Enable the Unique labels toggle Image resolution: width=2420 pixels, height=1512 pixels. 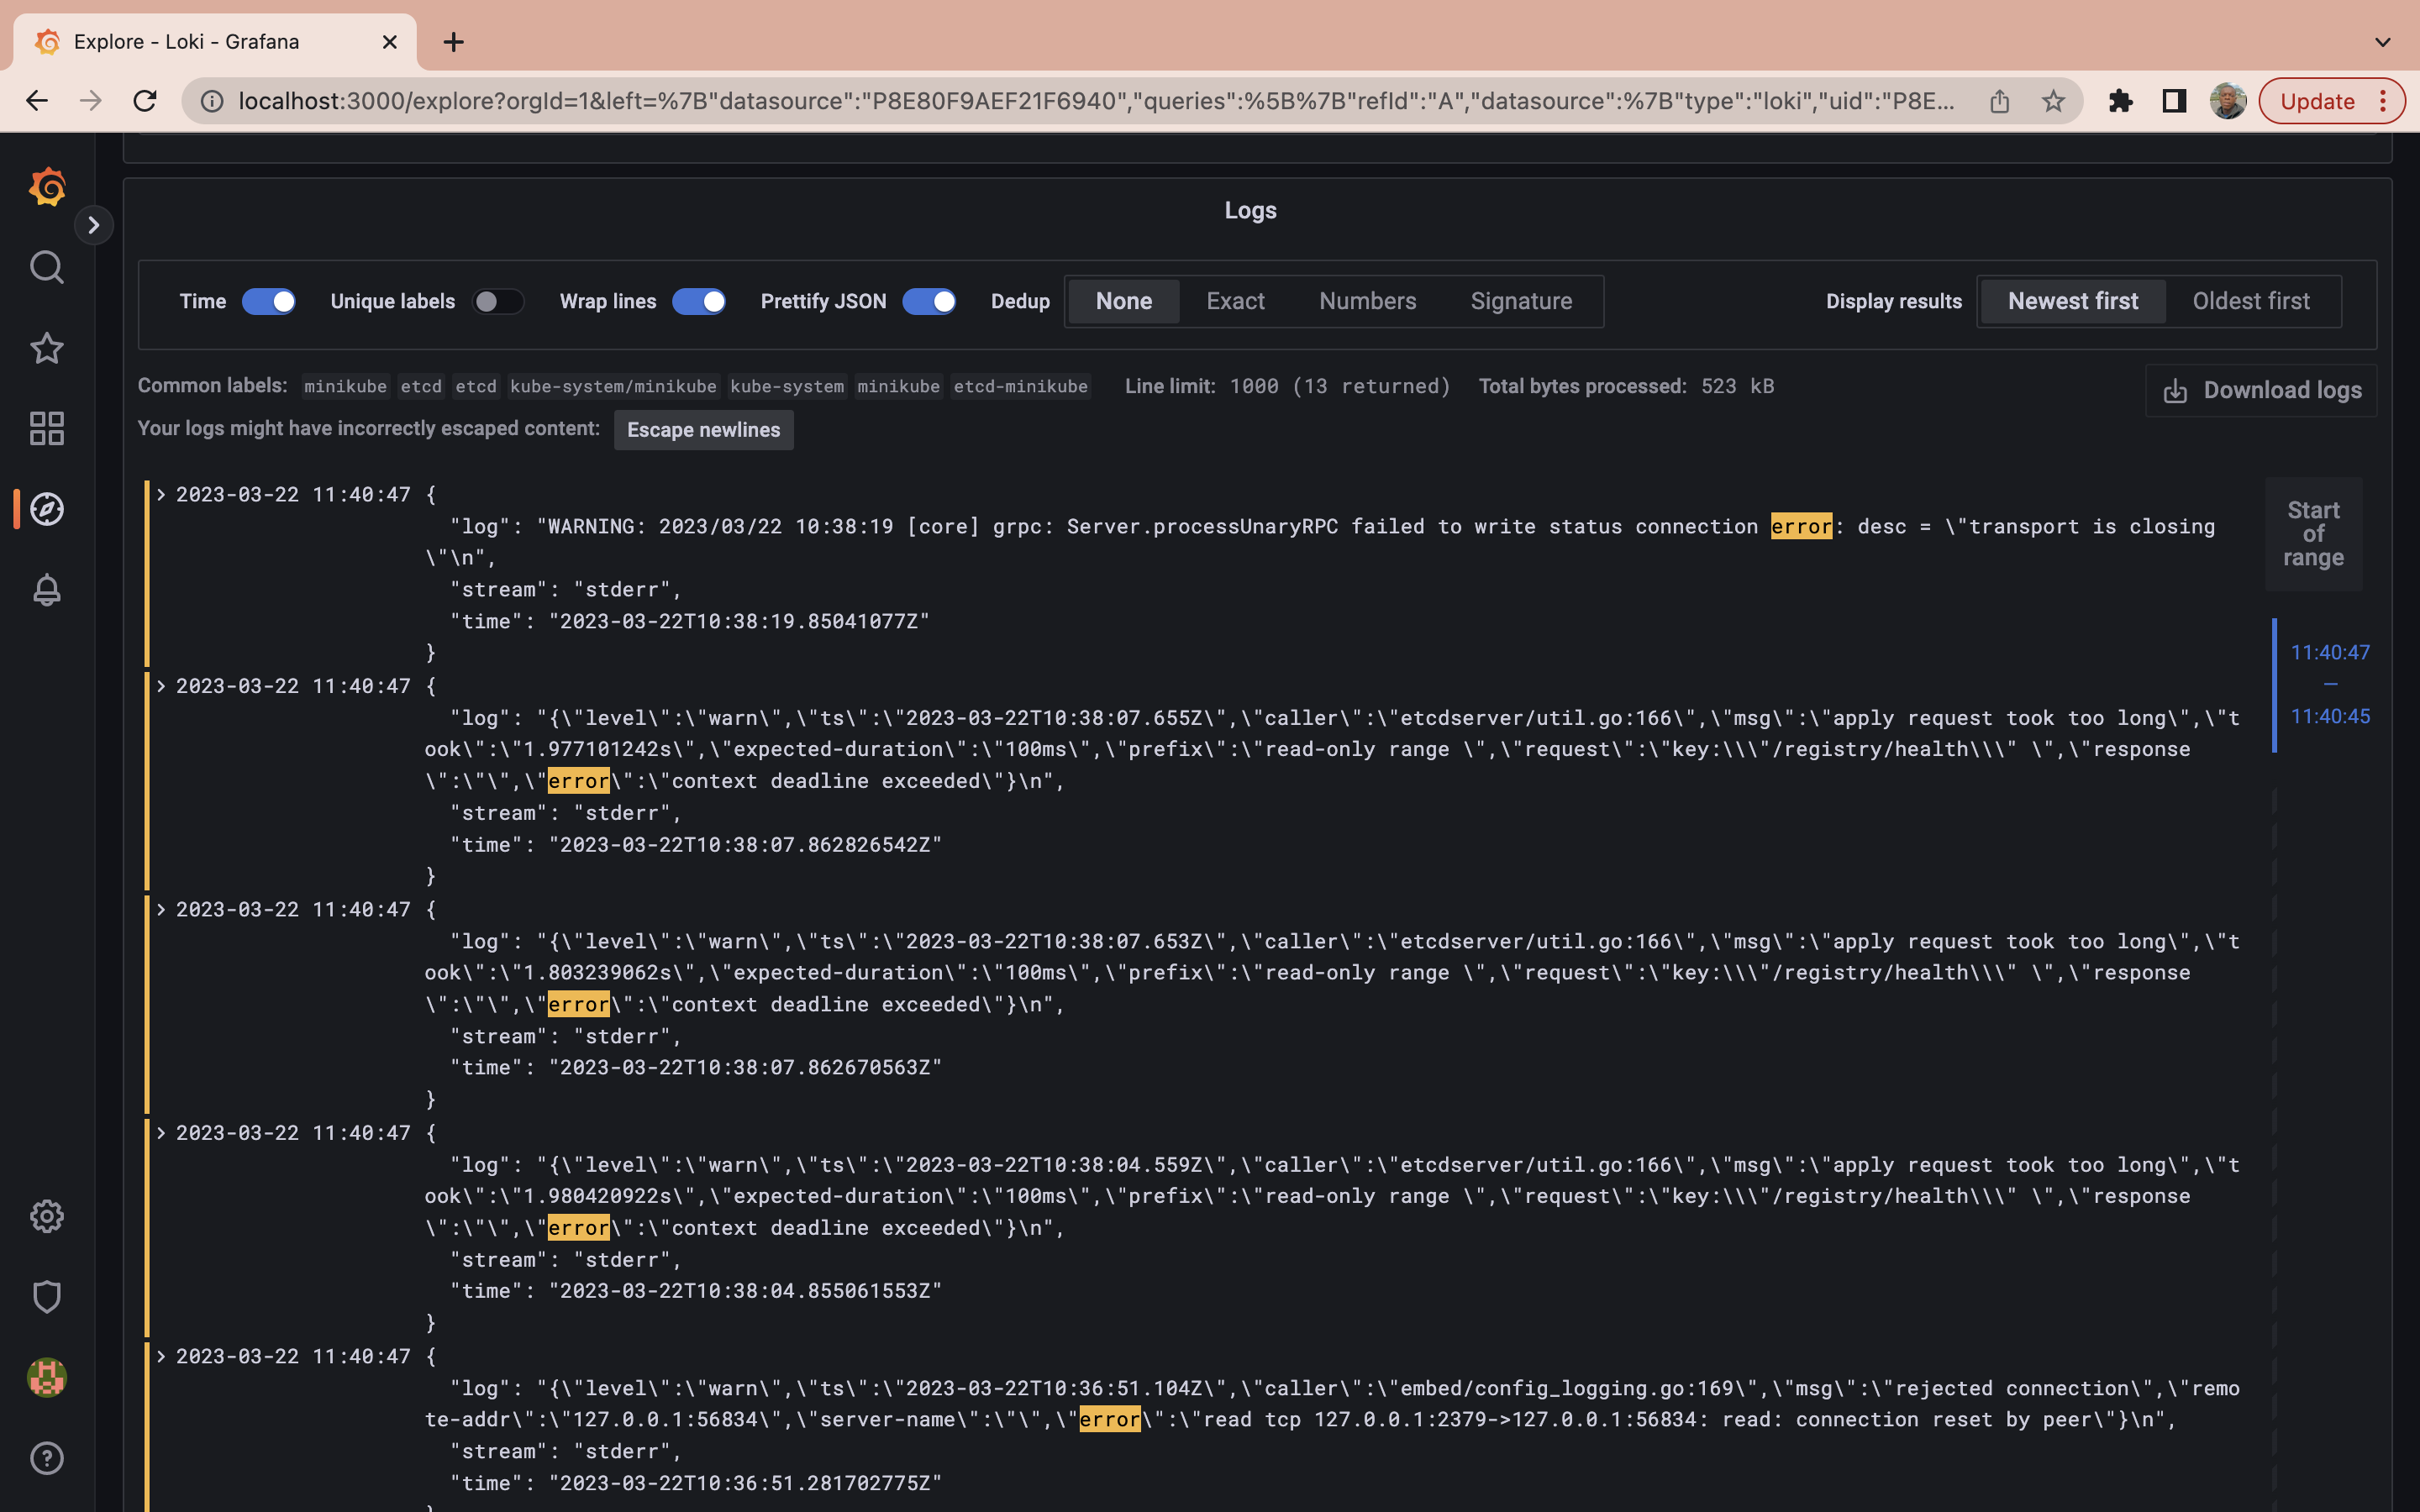tap(497, 301)
